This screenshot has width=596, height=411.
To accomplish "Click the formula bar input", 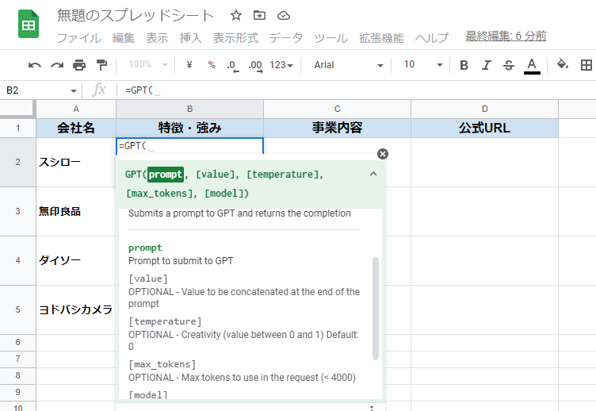I will click(358, 90).
